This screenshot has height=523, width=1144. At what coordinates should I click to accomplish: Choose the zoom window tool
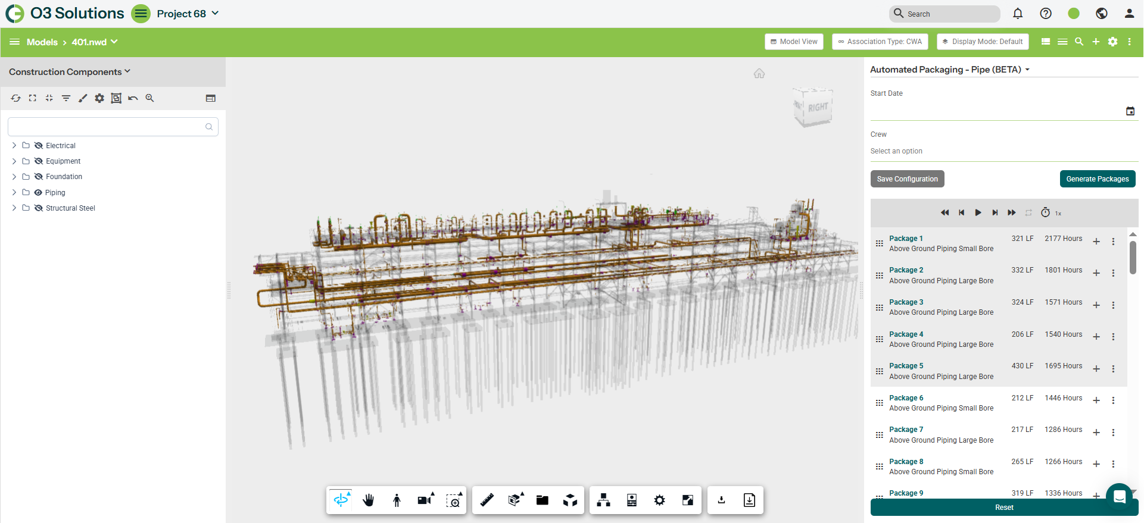[454, 500]
